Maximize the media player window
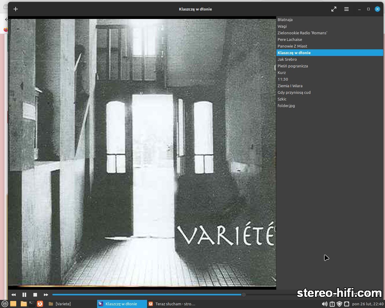The height and width of the screenshot is (308, 385). point(368,9)
